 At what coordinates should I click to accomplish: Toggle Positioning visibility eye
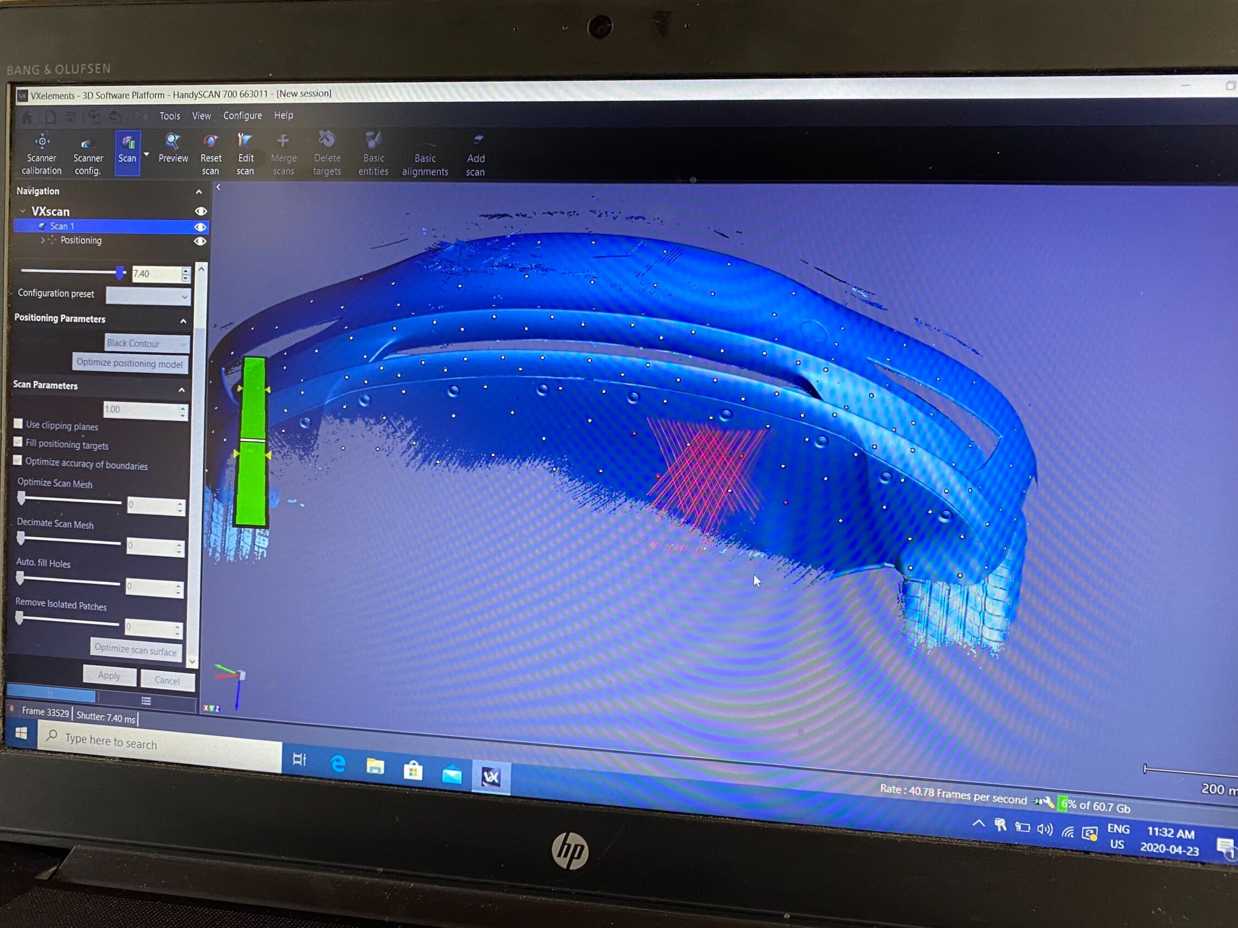click(200, 241)
